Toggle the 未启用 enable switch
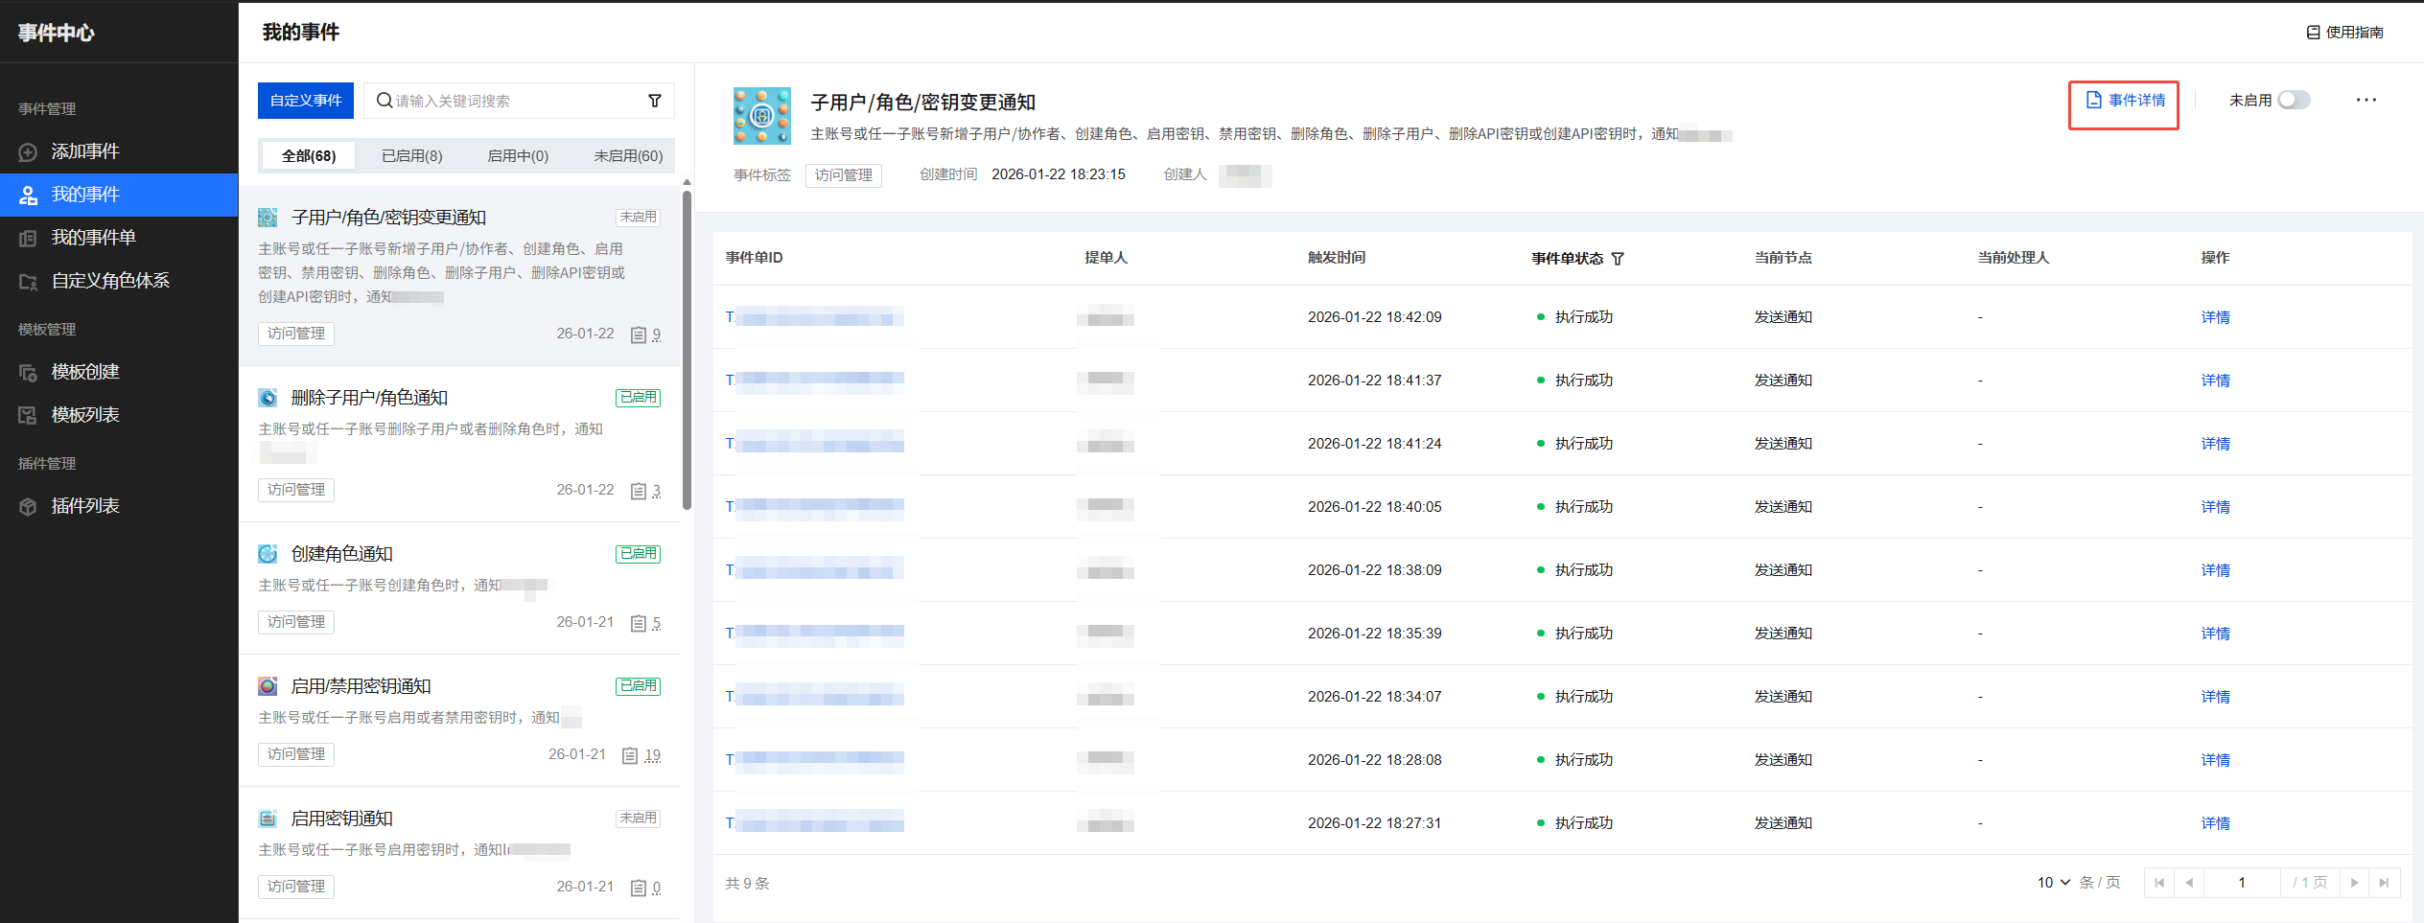 (x=2294, y=100)
